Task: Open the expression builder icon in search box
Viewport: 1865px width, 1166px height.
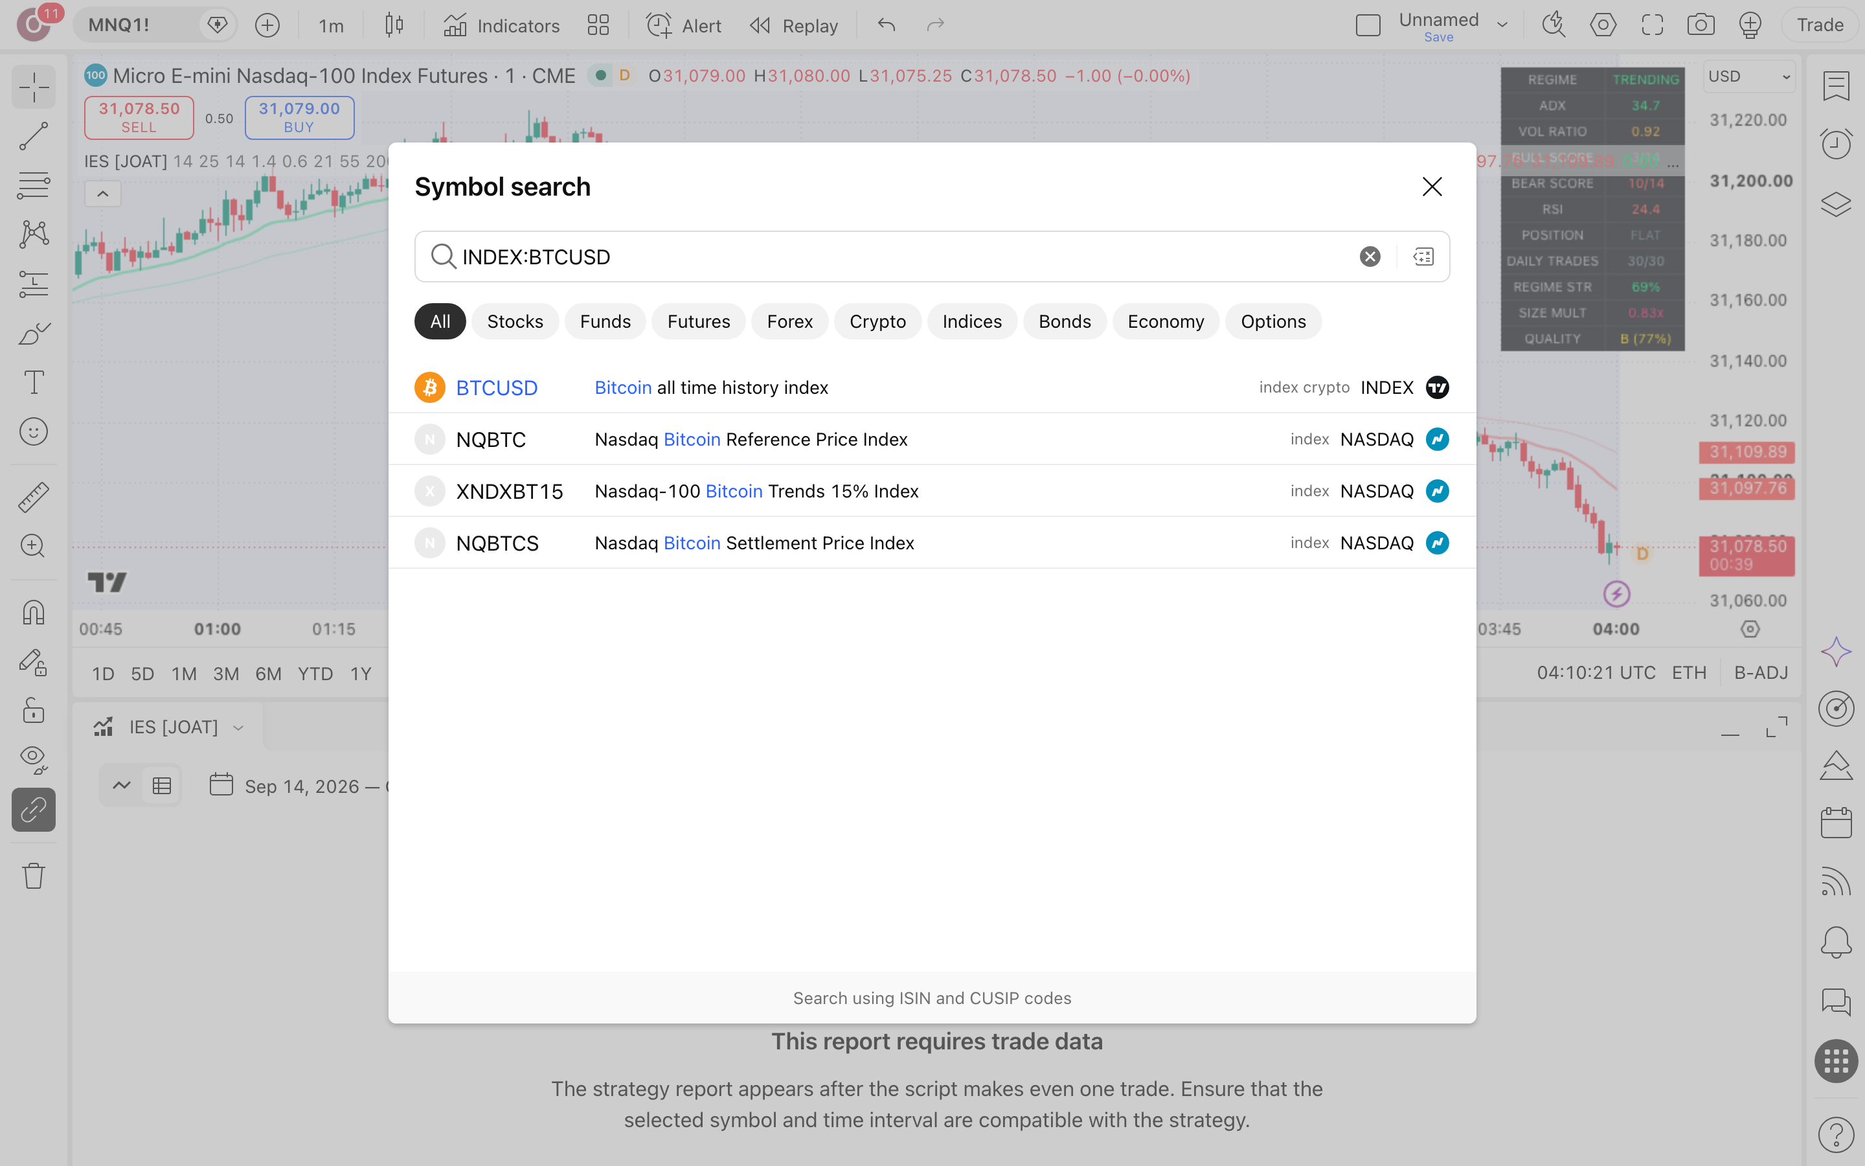Action: [1423, 256]
